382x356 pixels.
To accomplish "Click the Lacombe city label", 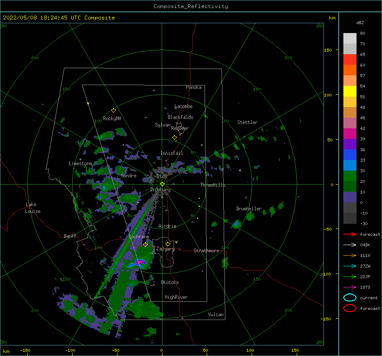I will point(183,106).
